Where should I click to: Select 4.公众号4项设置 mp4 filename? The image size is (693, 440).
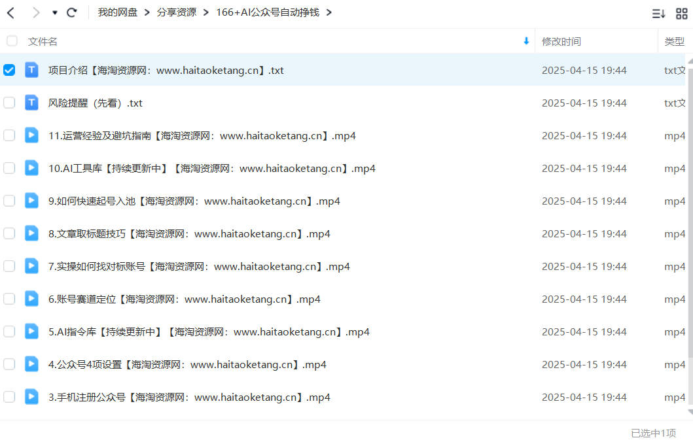187,364
